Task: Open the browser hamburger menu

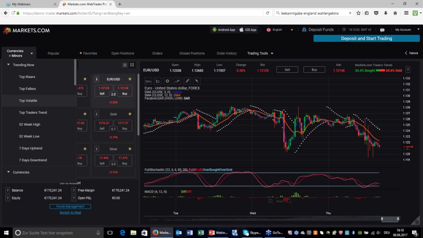Action: 406,13
